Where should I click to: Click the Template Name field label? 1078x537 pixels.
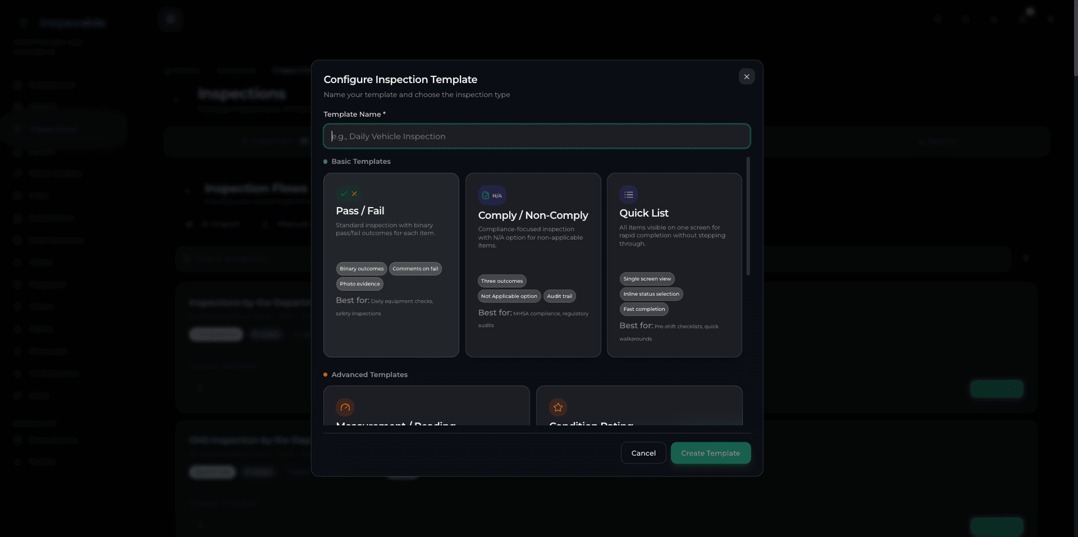coord(354,114)
